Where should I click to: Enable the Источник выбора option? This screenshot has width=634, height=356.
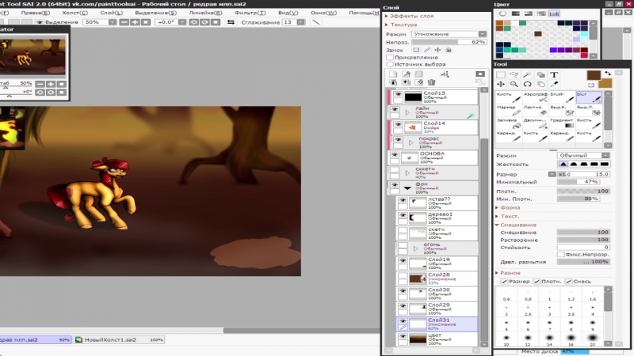390,64
